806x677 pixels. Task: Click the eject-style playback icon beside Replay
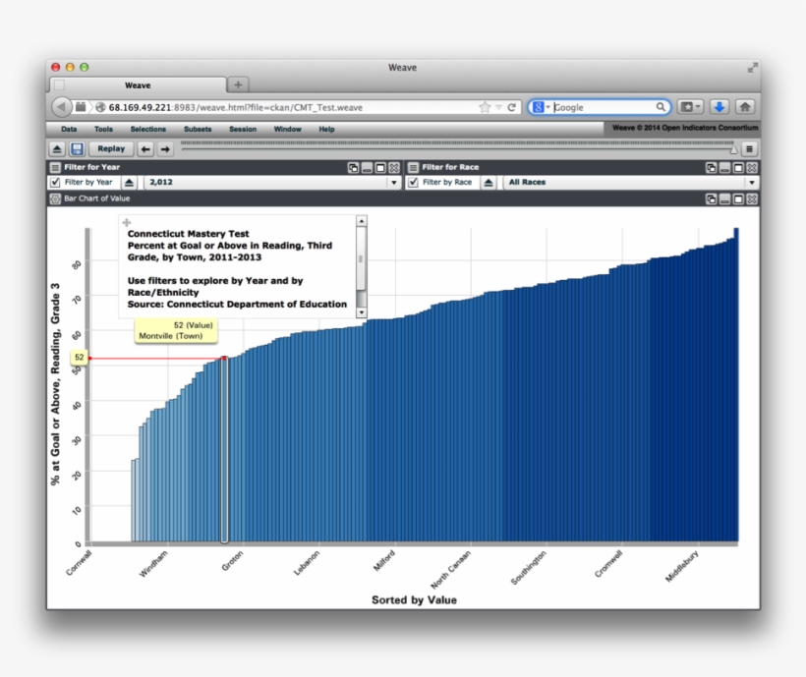coord(56,148)
